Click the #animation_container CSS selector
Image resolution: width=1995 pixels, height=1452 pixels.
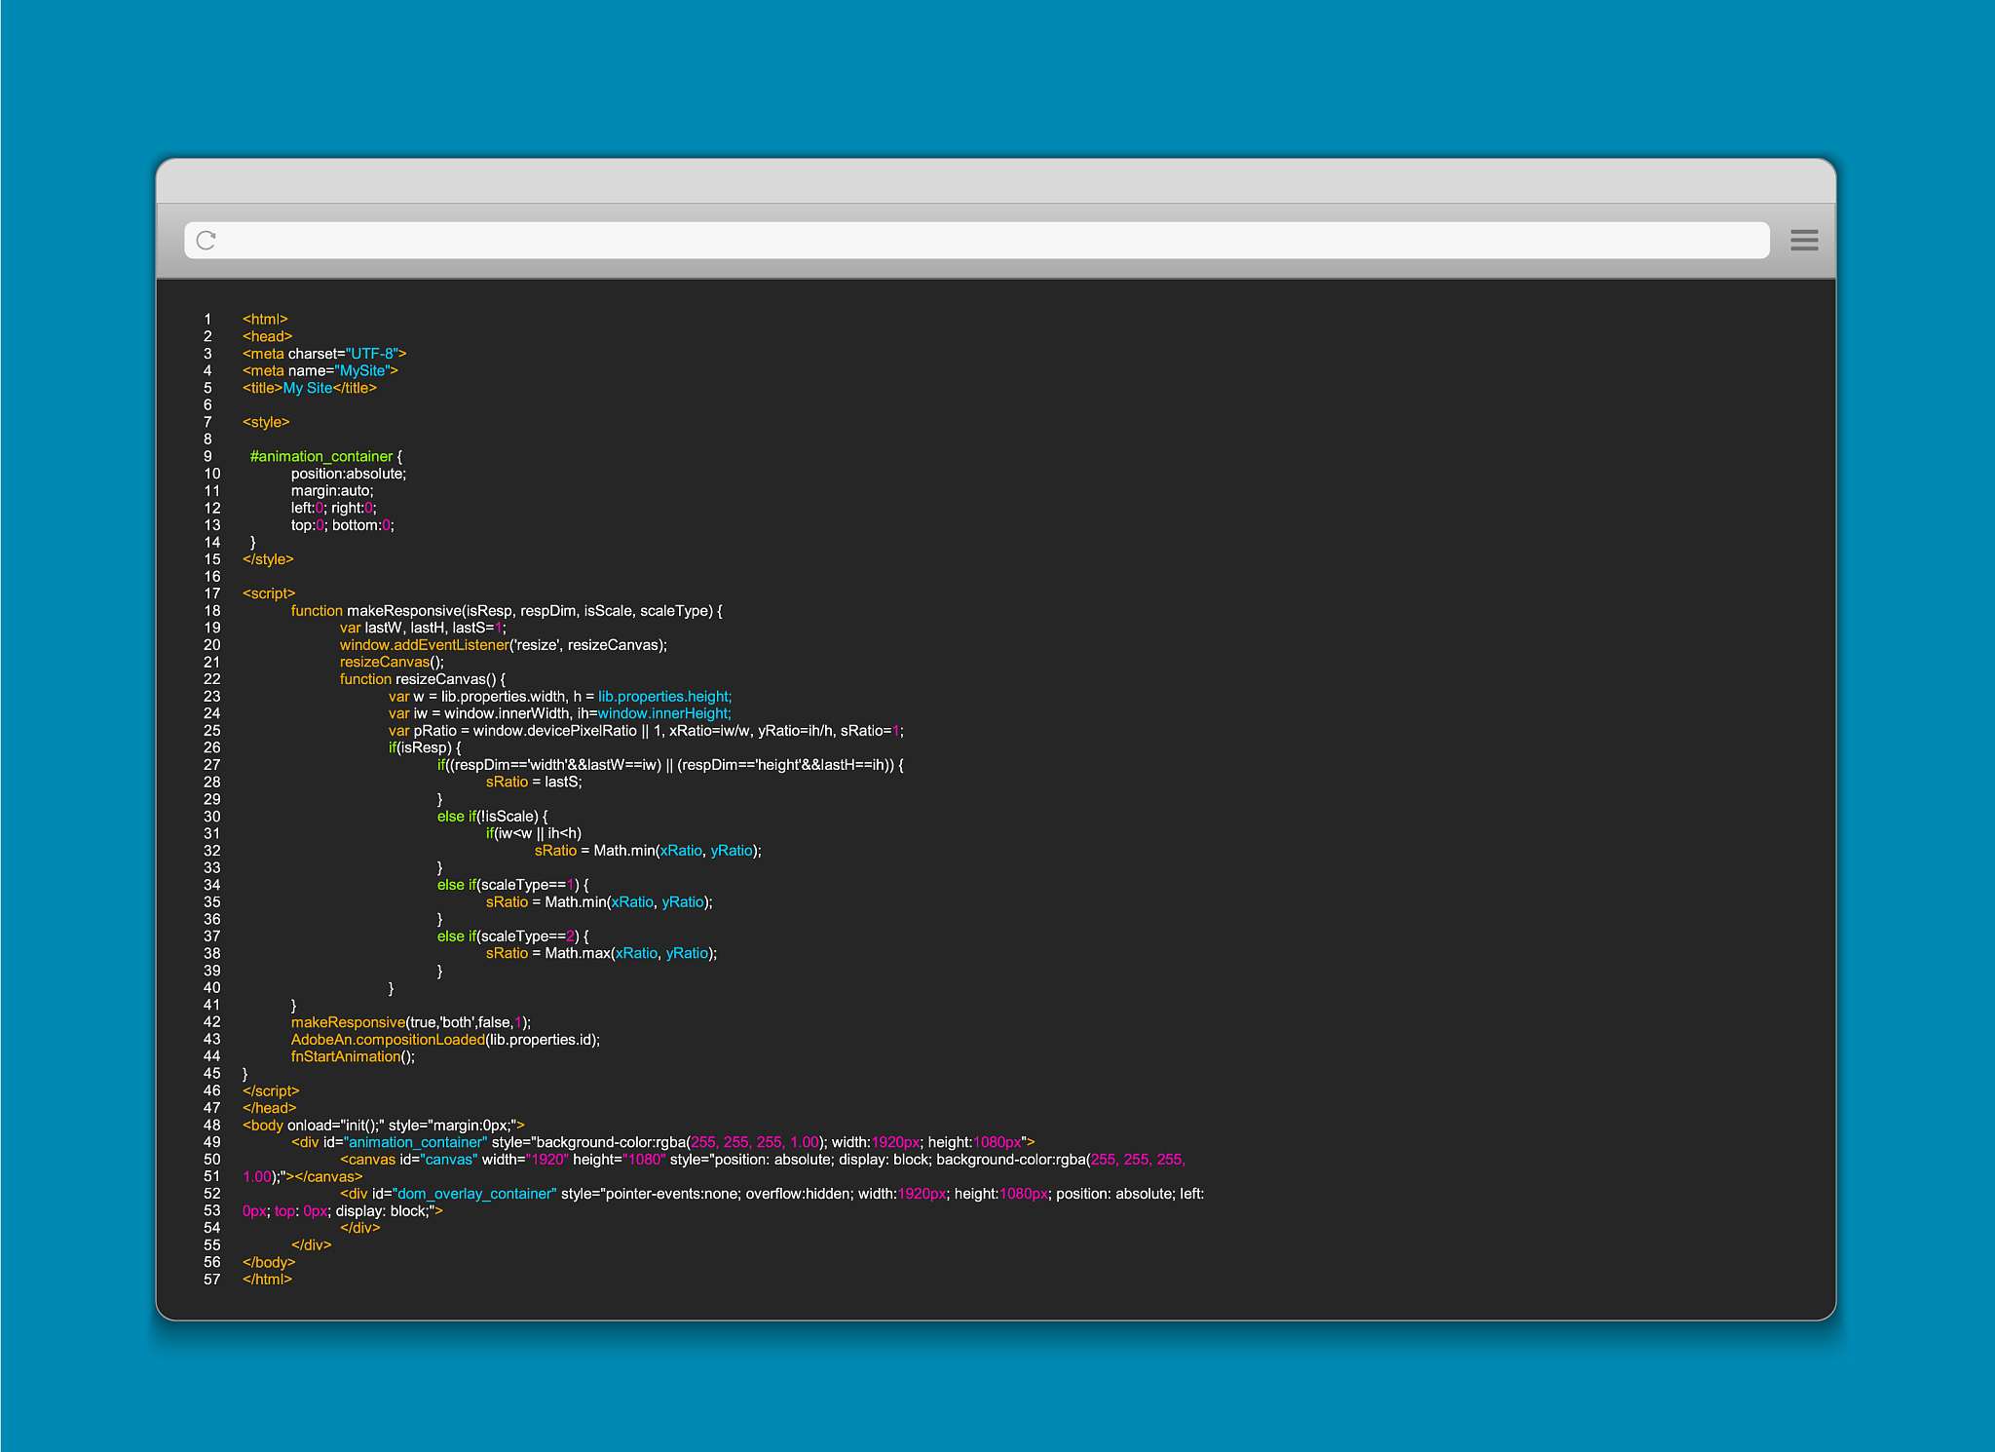click(320, 456)
